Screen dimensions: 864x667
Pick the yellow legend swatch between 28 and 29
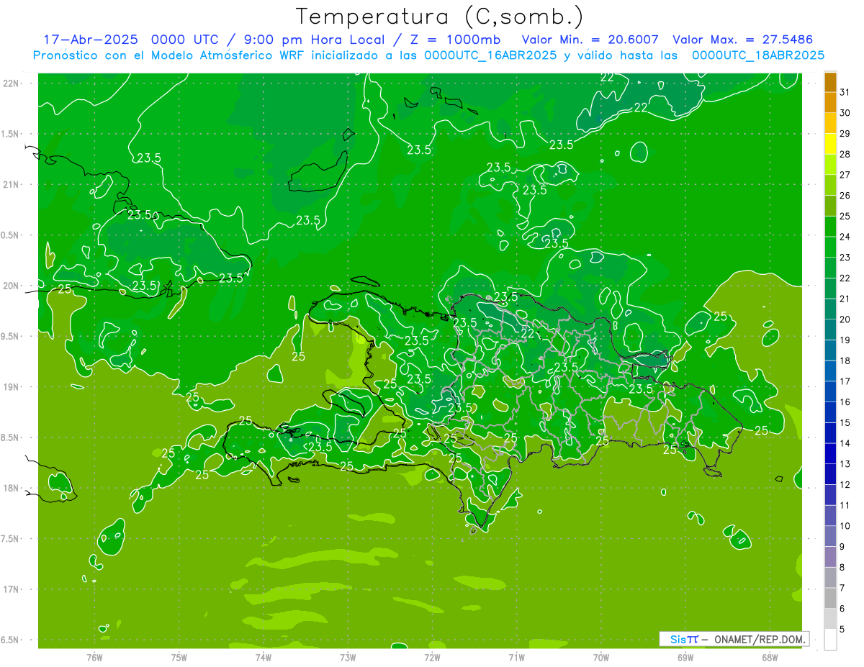click(x=831, y=144)
